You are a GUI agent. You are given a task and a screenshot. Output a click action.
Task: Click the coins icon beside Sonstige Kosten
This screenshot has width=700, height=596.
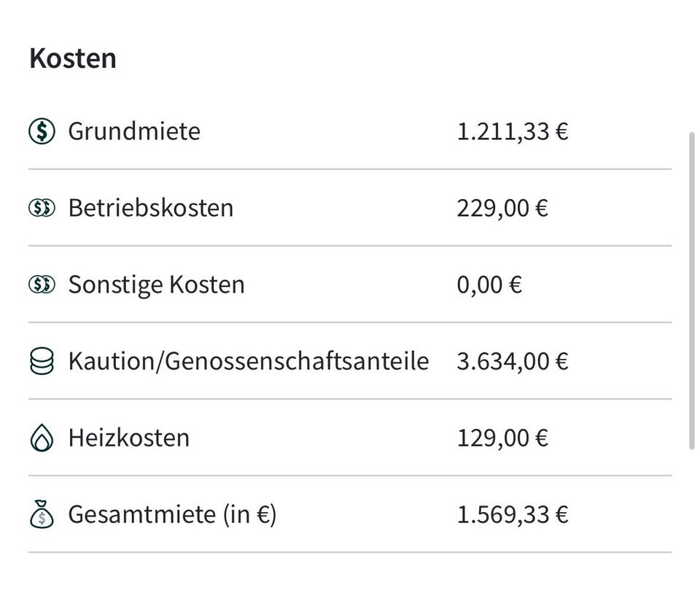pyautogui.click(x=42, y=285)
